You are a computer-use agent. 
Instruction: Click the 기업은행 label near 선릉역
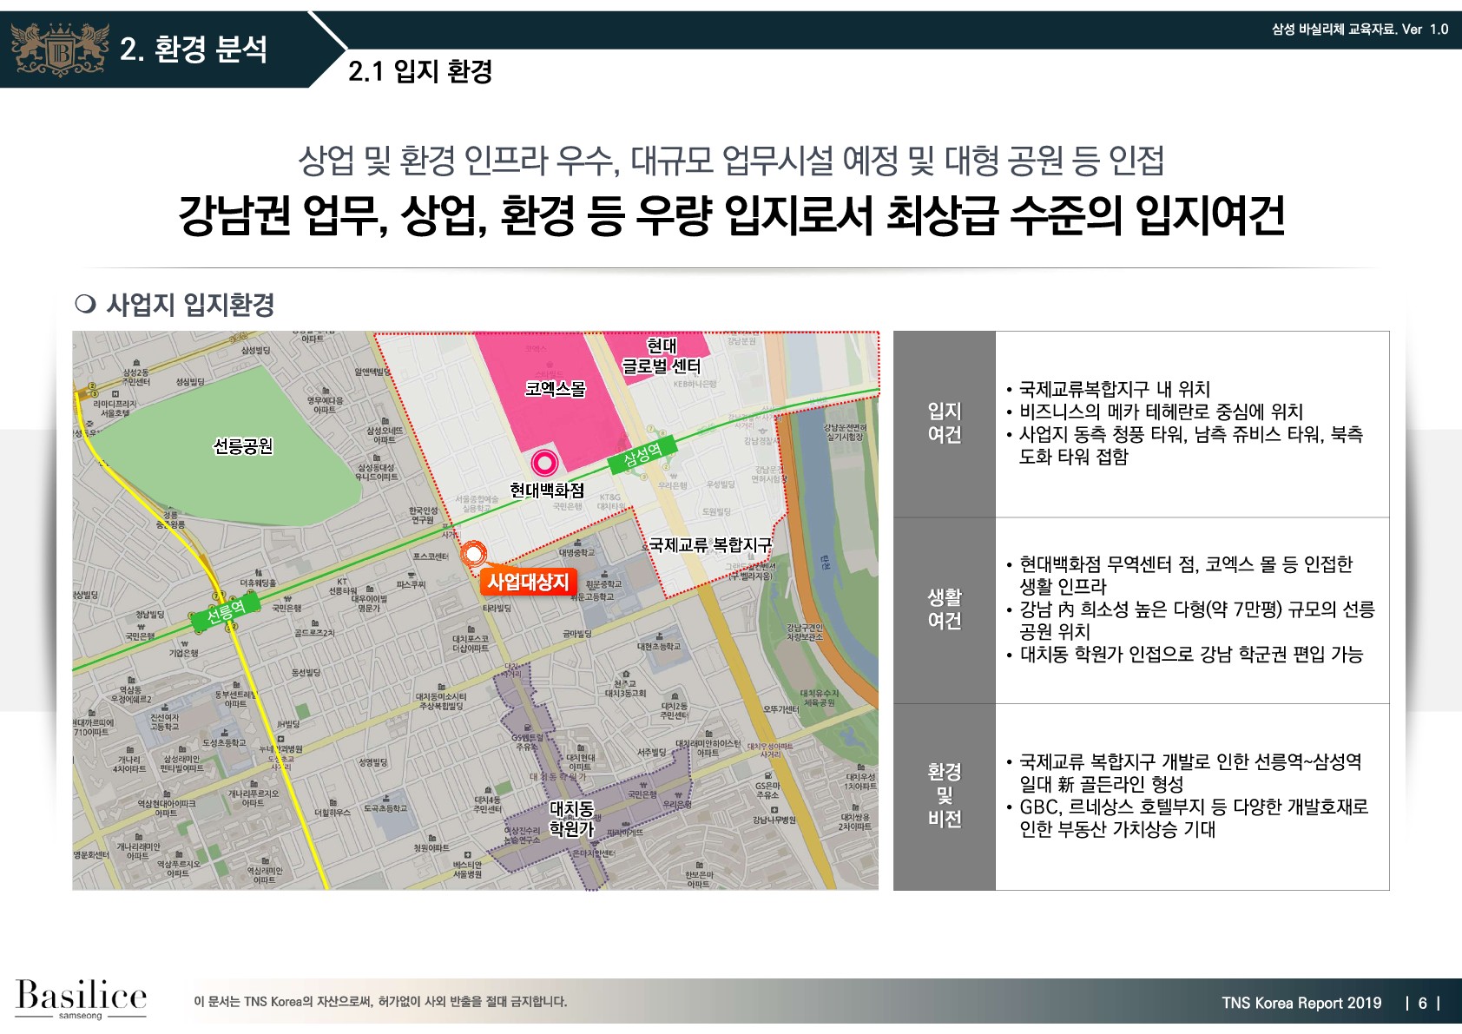183,653
